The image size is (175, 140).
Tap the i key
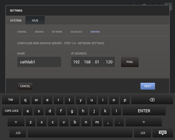point(103,100)
